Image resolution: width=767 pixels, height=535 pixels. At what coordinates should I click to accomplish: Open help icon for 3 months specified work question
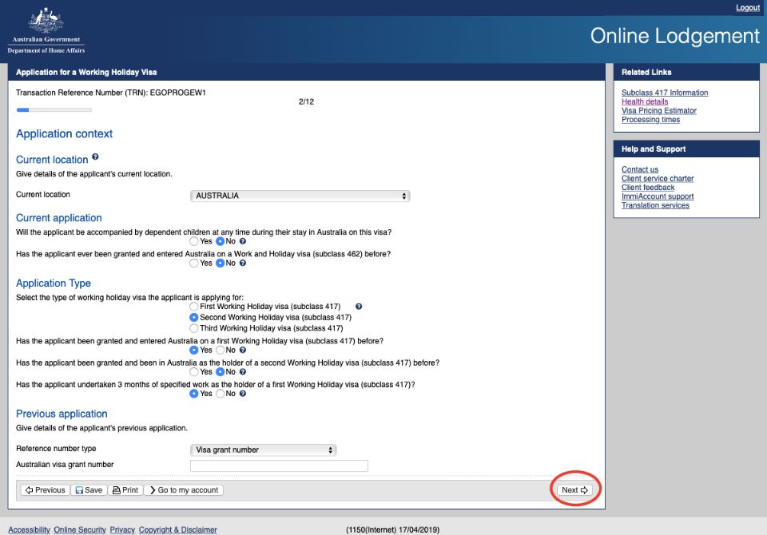coord(243,394)
